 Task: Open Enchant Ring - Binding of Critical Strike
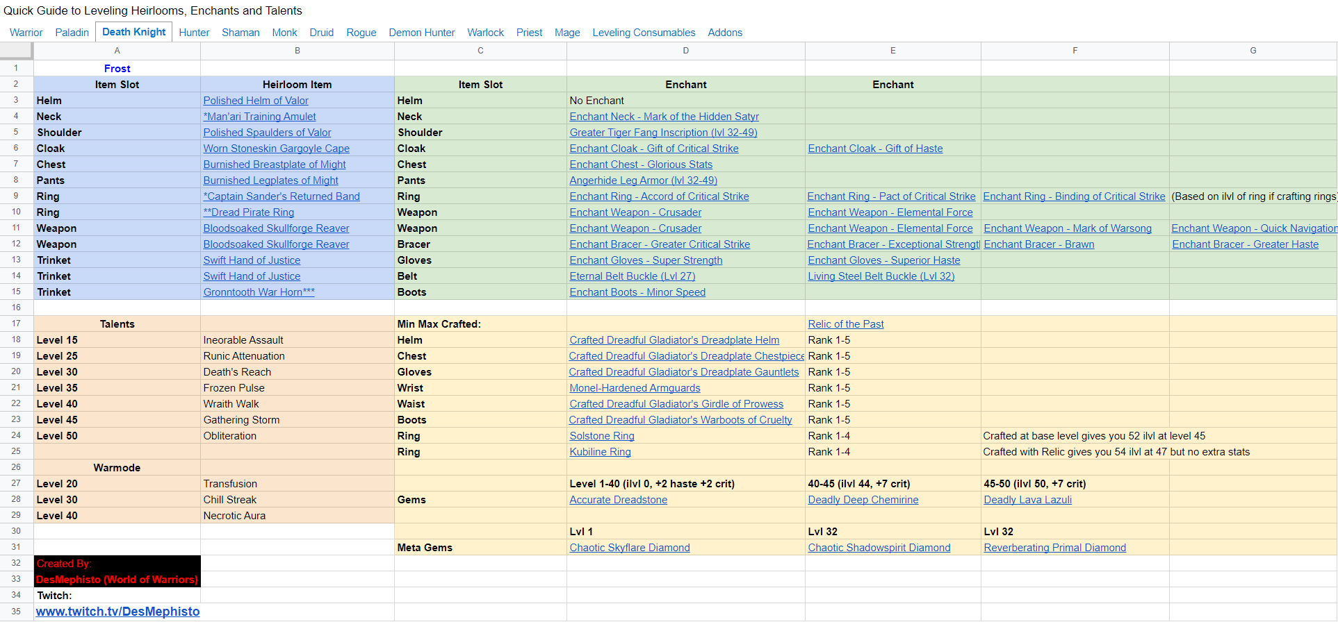1074,196
